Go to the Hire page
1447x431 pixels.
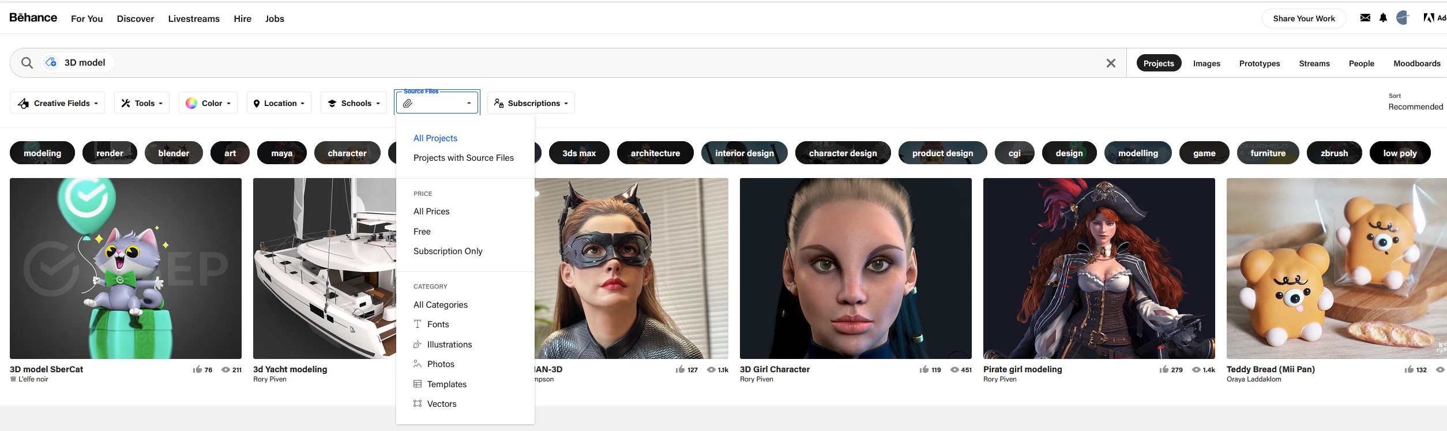tap(243, 18)
